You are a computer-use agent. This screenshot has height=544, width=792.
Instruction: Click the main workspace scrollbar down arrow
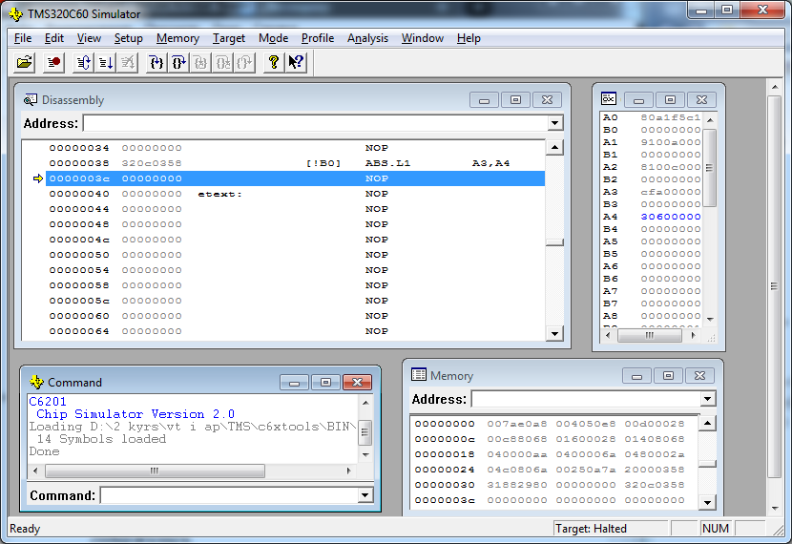(775, 508)
